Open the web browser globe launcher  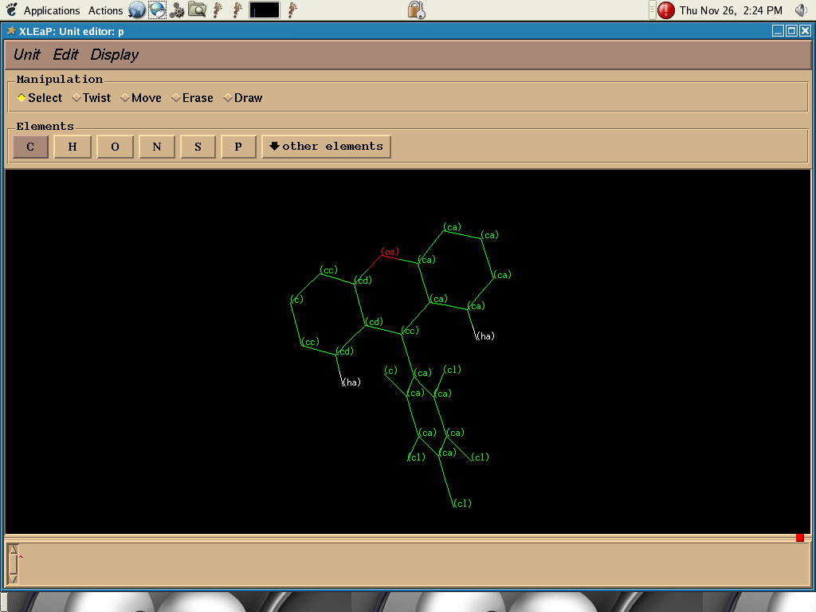[x=137, y=10]
